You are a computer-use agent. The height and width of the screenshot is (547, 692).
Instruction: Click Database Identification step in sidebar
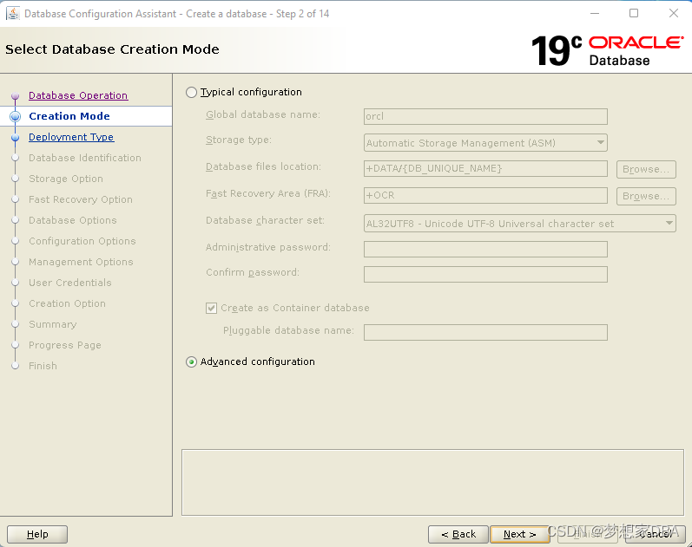point(85,158)
